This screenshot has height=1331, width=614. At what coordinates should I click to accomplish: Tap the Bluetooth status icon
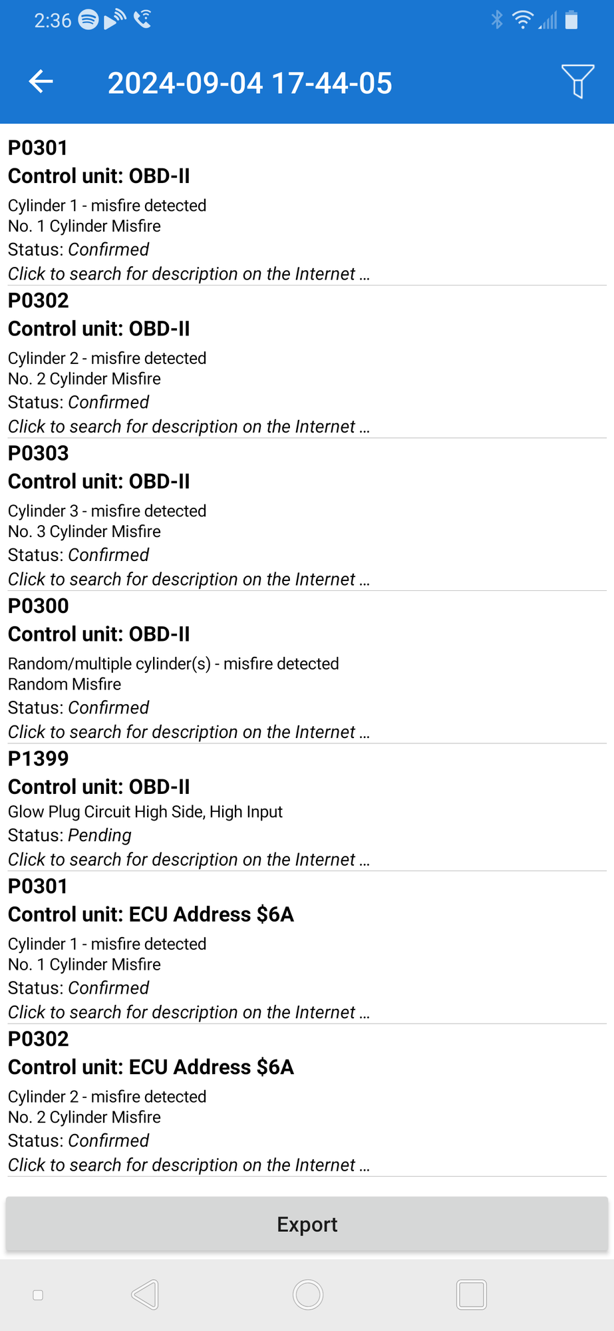pyautogui.click(x=496, y=20)
